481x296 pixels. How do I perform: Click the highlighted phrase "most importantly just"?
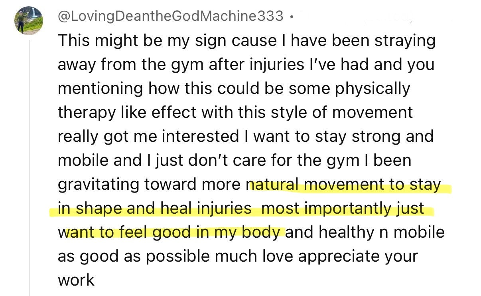[x=343, y=209]
